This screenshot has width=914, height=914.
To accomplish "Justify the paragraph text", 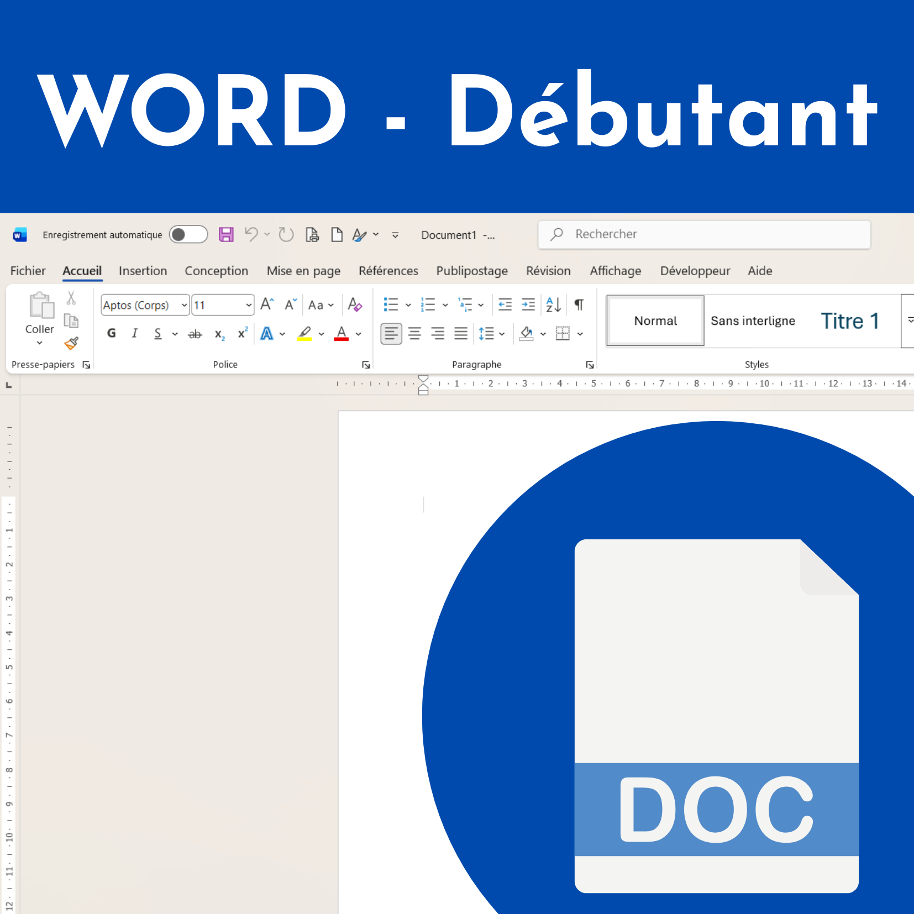I will (x=461, y=334).
